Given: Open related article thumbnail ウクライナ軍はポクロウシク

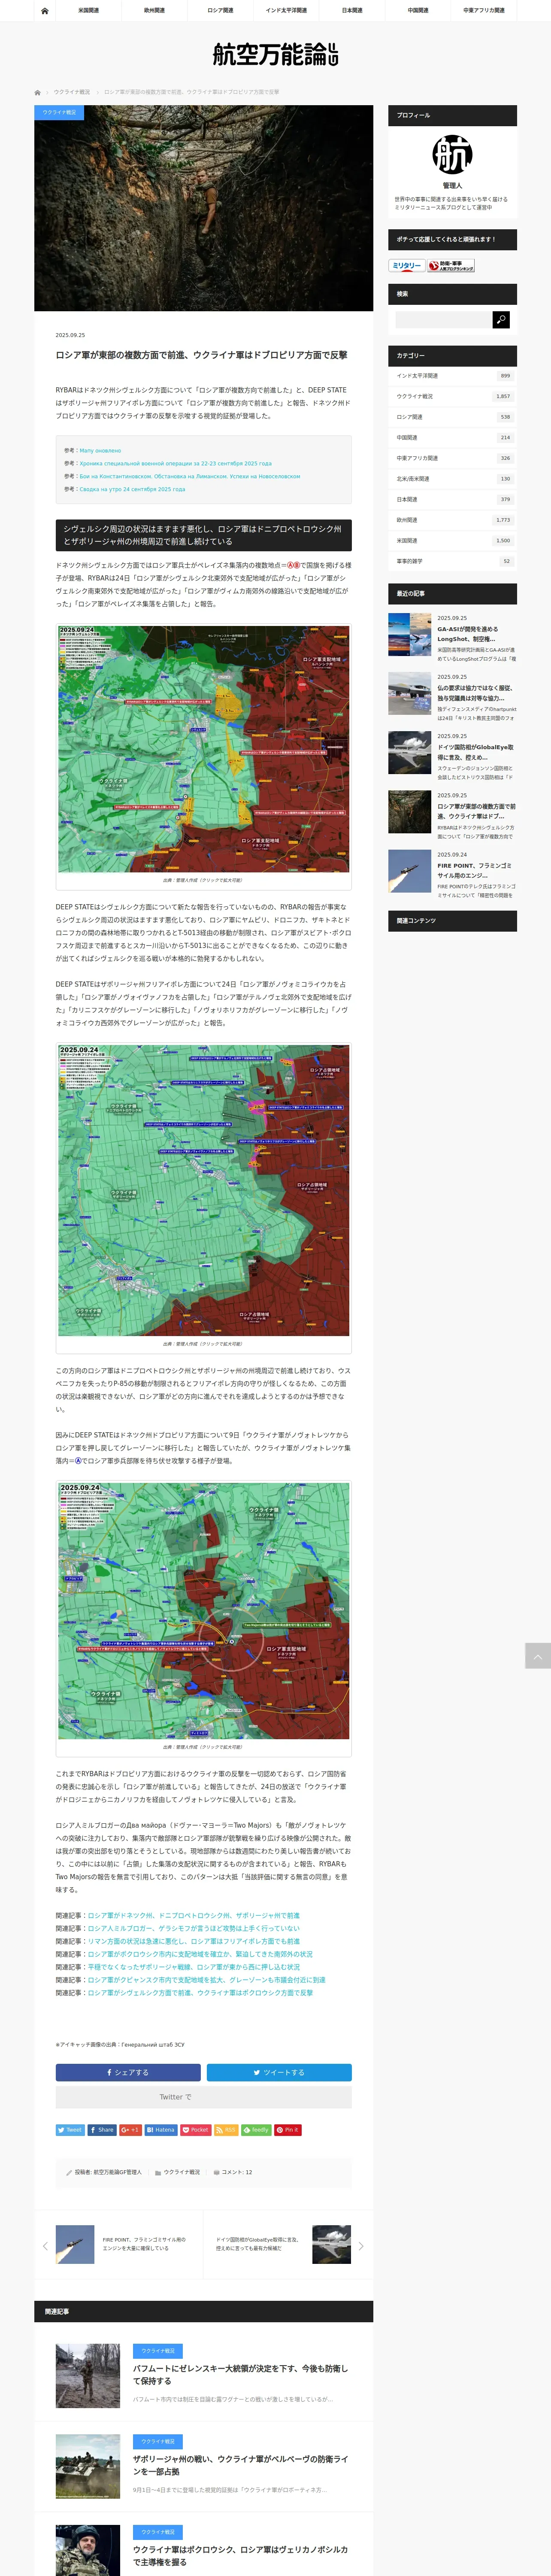Looking at the screenshot, I should 88,2550.
